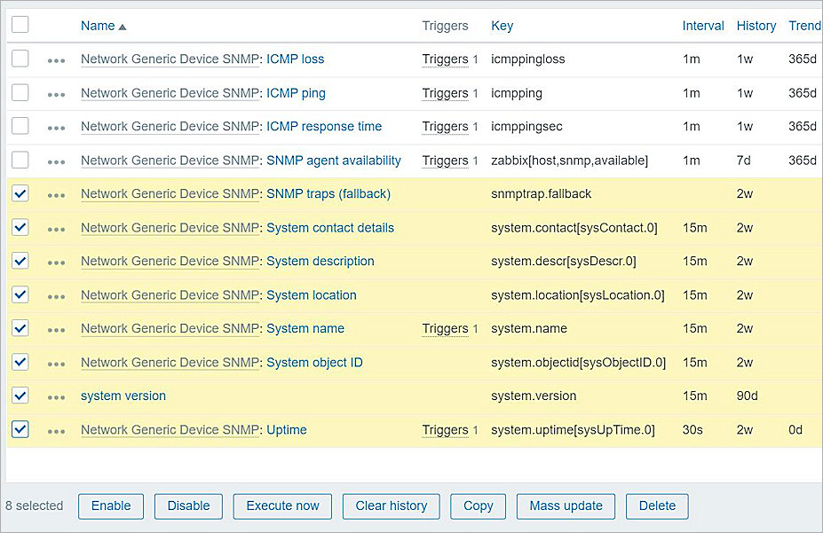Uncheck the SNMP traps (fallback) checkbox

point(20,193)
